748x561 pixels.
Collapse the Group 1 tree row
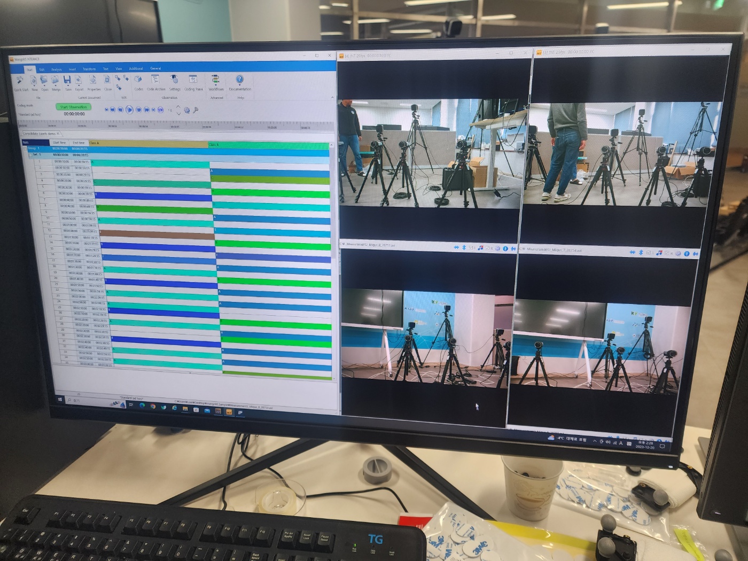25,148
